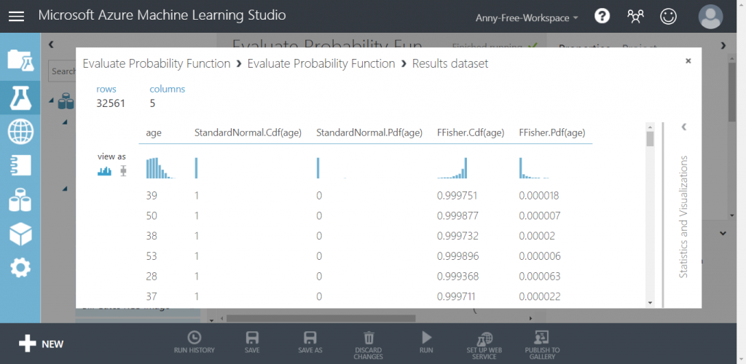This screenshot has height=364, width=746.
Task: Select the age column header
Action: click(x=154, y=133)
